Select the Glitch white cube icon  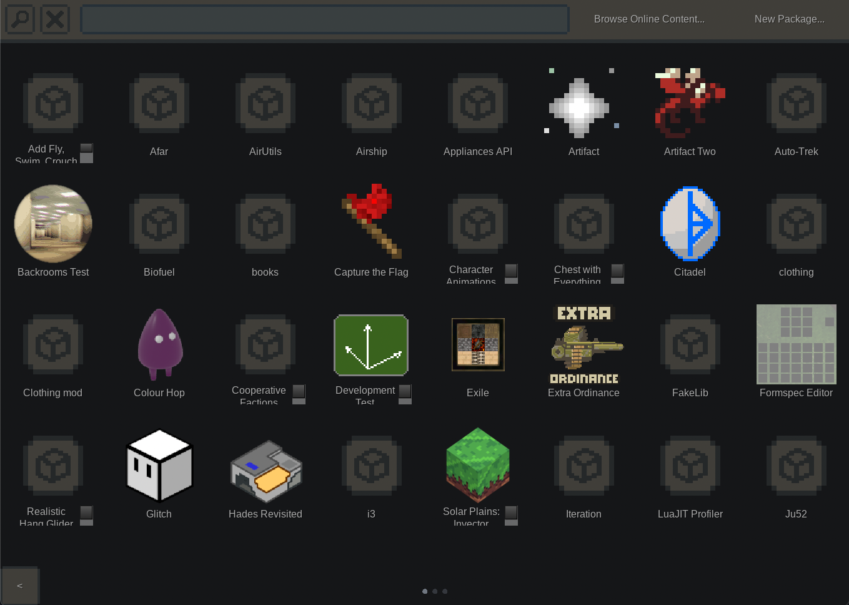pyautogui.click(x=159, y=466)
